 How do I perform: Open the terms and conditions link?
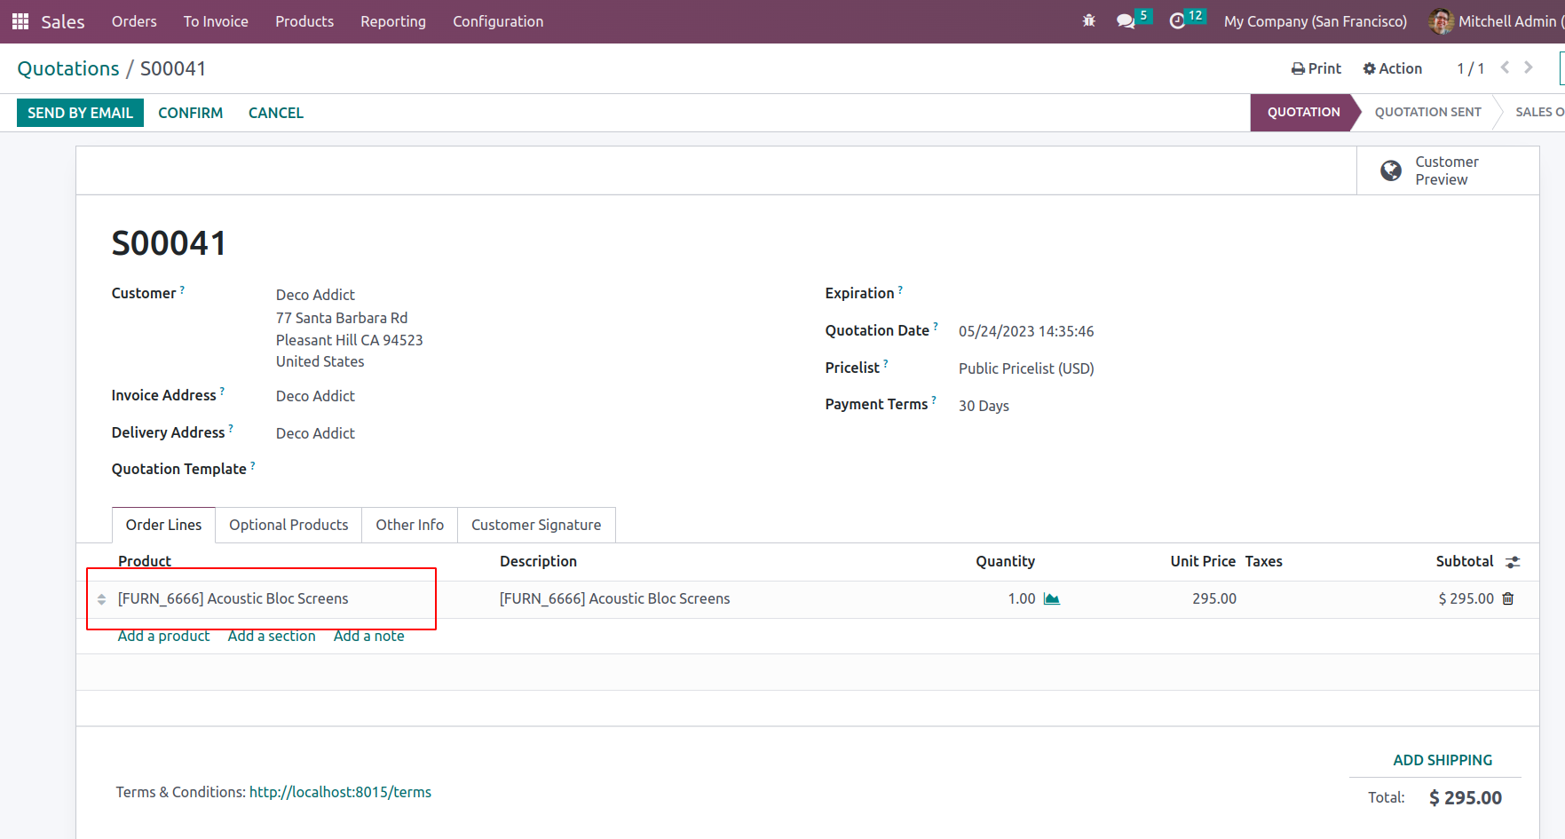pos(340,792)
